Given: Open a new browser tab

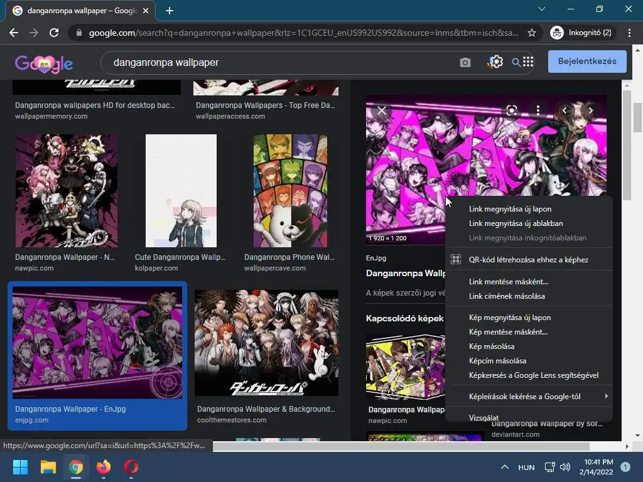Looking at the screenshot, I should [x=170, y=11].
